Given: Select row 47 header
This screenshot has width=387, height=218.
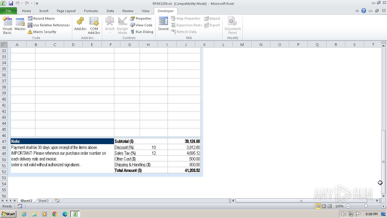Looking at the screenshot, I should [x=4, y=141].
